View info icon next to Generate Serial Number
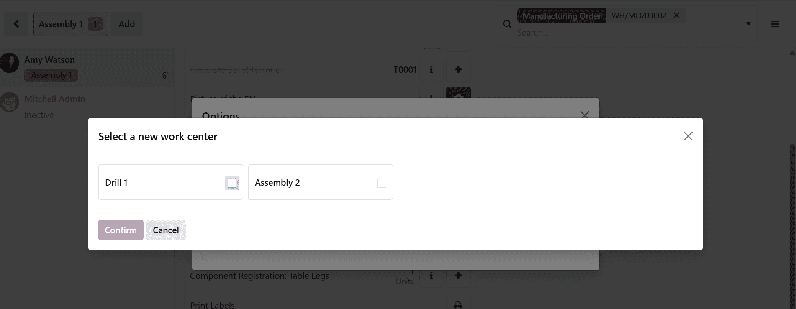 431,69
